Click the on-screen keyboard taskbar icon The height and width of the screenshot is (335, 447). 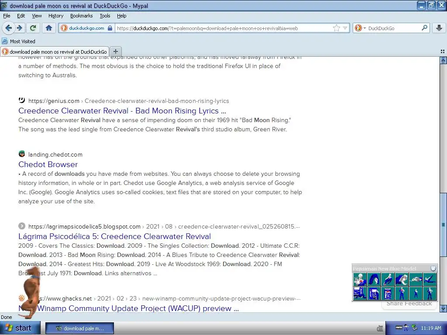point(380,328)
